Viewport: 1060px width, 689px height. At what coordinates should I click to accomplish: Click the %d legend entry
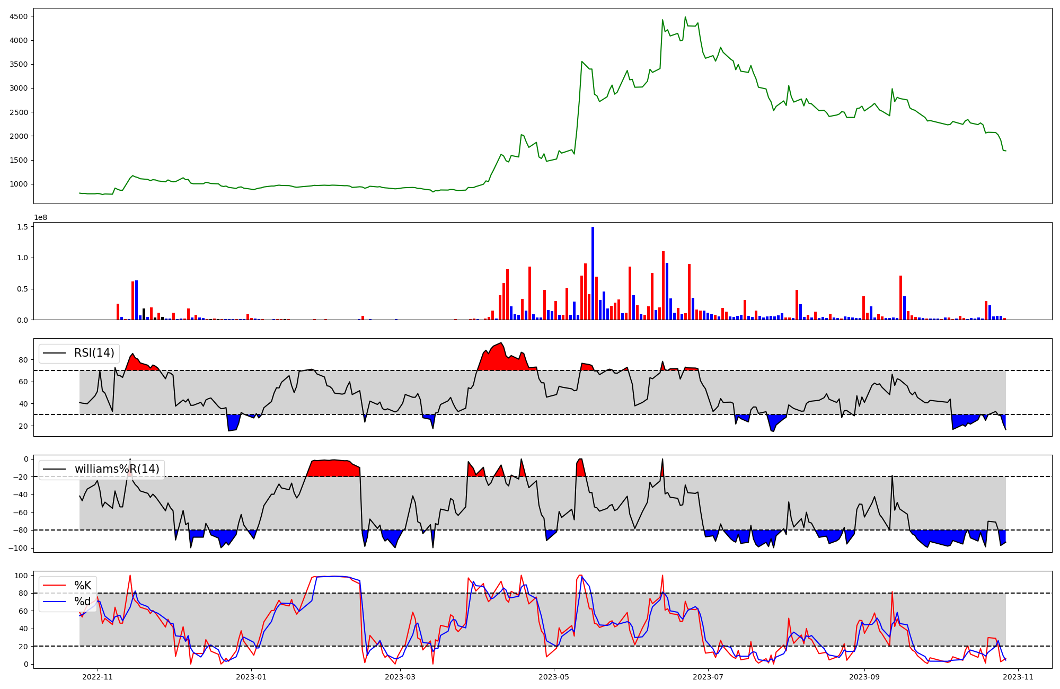click(x=82, y=602)
